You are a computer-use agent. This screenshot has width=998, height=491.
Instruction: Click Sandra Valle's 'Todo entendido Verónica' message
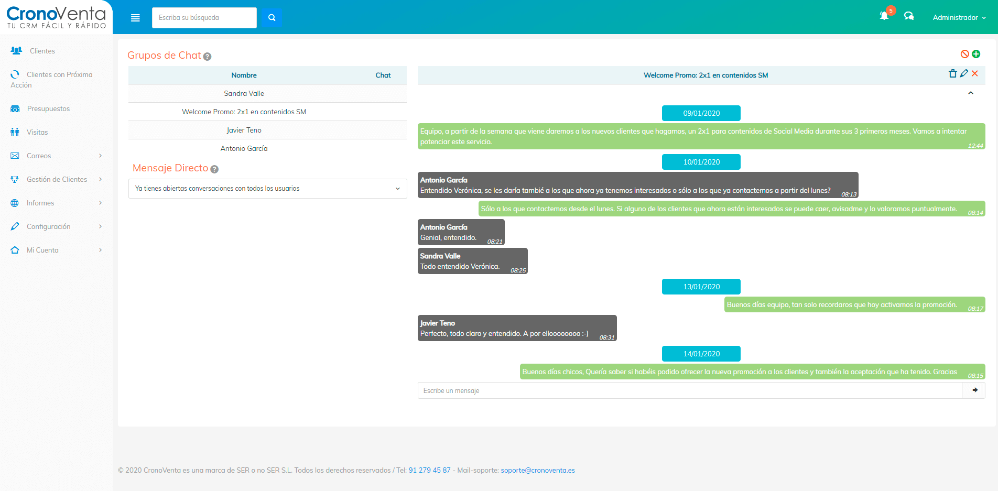point(473,261)
